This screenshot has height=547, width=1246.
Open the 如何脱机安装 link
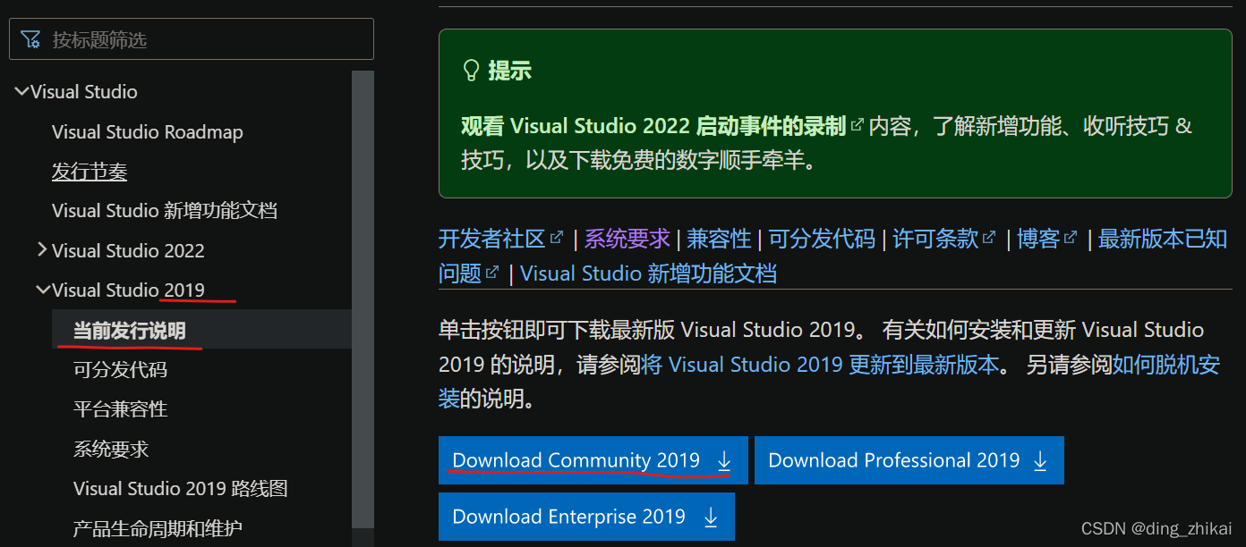point(1165,365)
